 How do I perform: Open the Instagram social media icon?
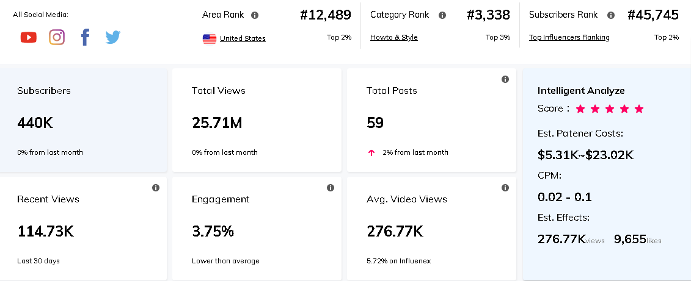click(57, 38)
